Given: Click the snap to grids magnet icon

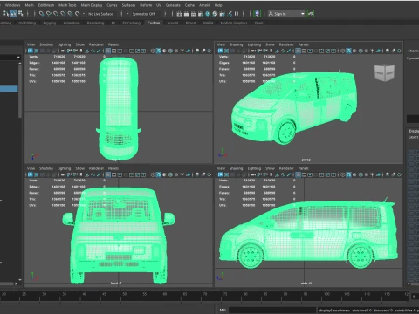Looking at the screenshot, I should pos(42,14).
